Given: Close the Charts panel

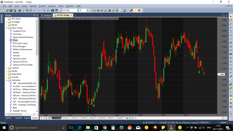Looking at the screenshot, I should [x=37, y=15].
